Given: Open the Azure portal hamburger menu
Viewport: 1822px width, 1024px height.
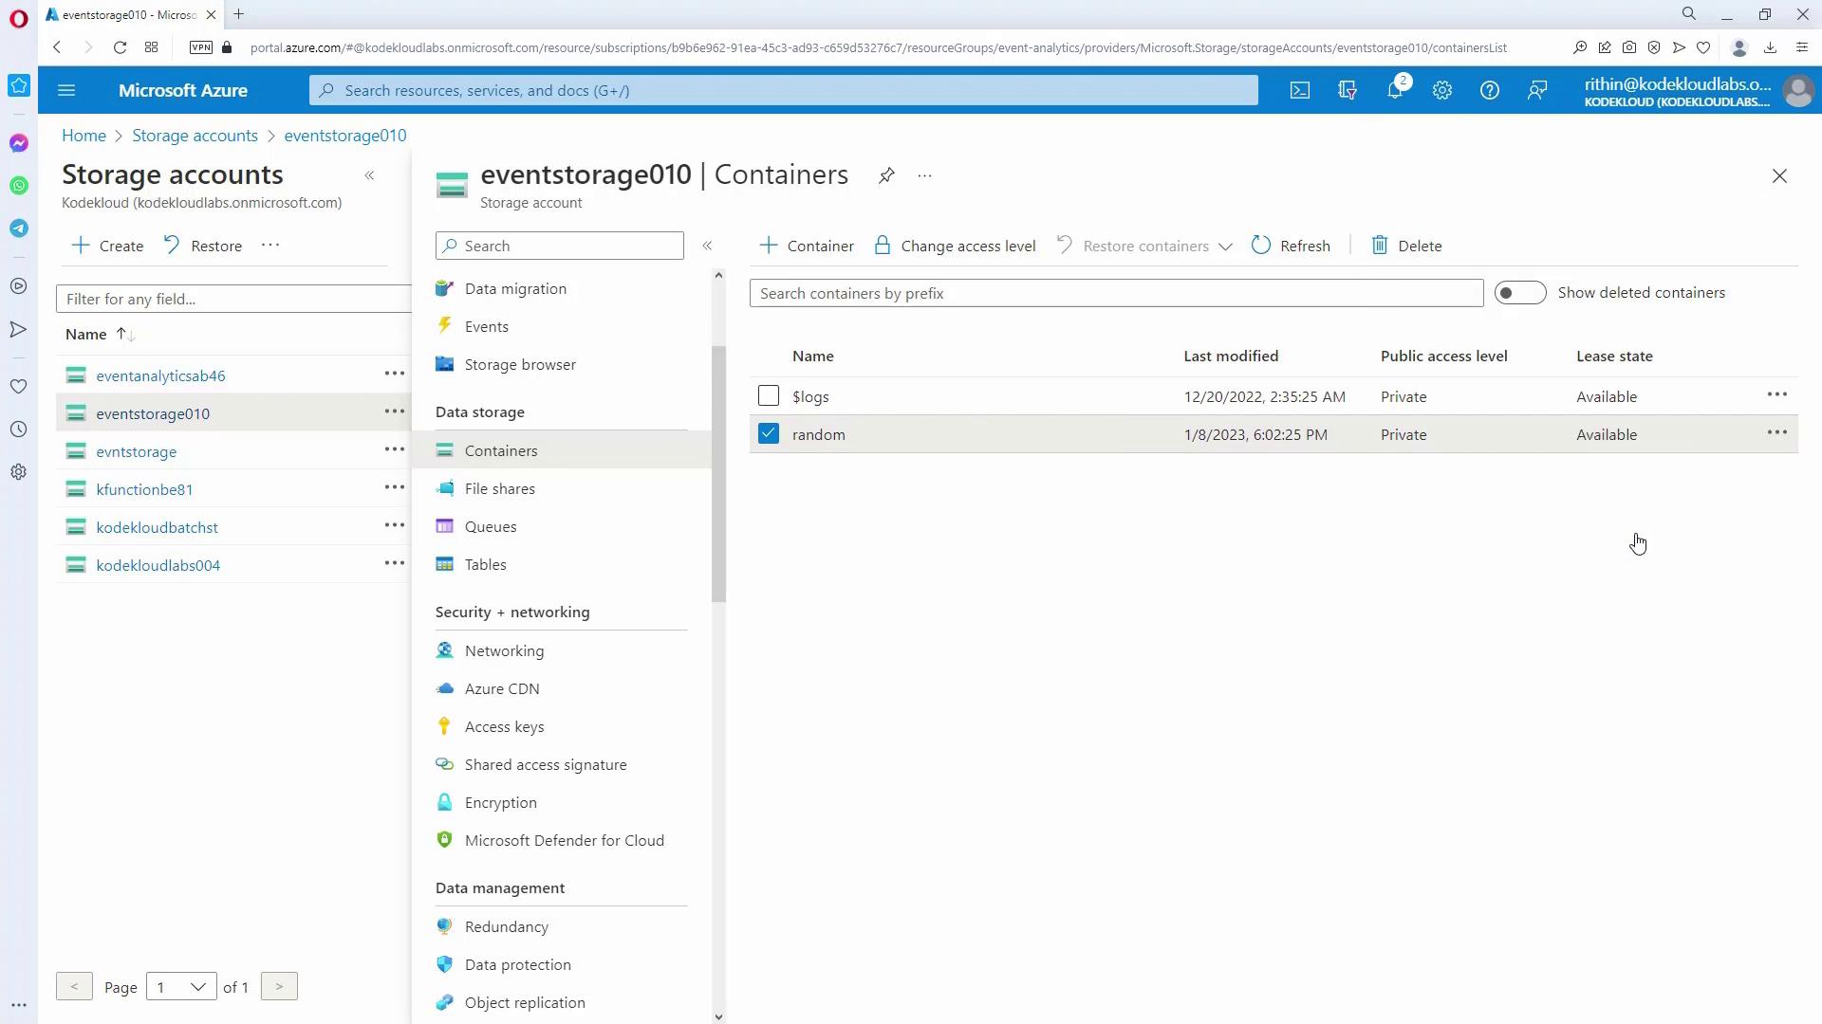Looking at the screenshot, I should click(66, 90).
